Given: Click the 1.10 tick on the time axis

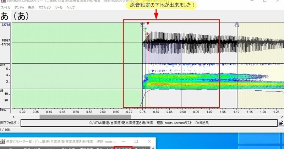Looking at the screenshot, I should coord(236,112).
